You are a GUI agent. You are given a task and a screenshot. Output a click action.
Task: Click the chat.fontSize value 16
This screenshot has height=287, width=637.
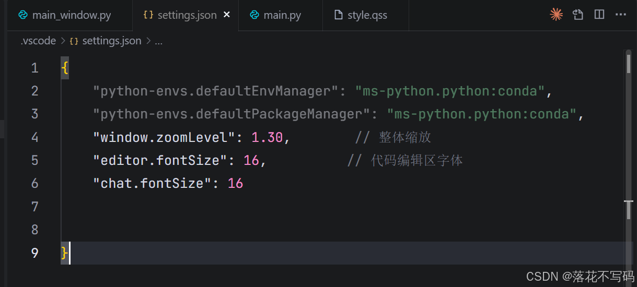pos(236,183)
